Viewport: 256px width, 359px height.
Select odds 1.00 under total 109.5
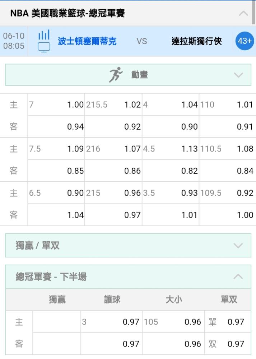pyautogui.click(x=227, y=215)
